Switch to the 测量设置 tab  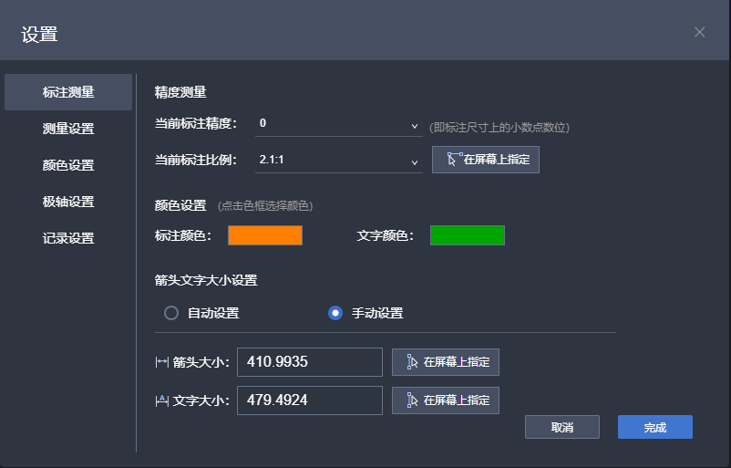tap(68, 129)
